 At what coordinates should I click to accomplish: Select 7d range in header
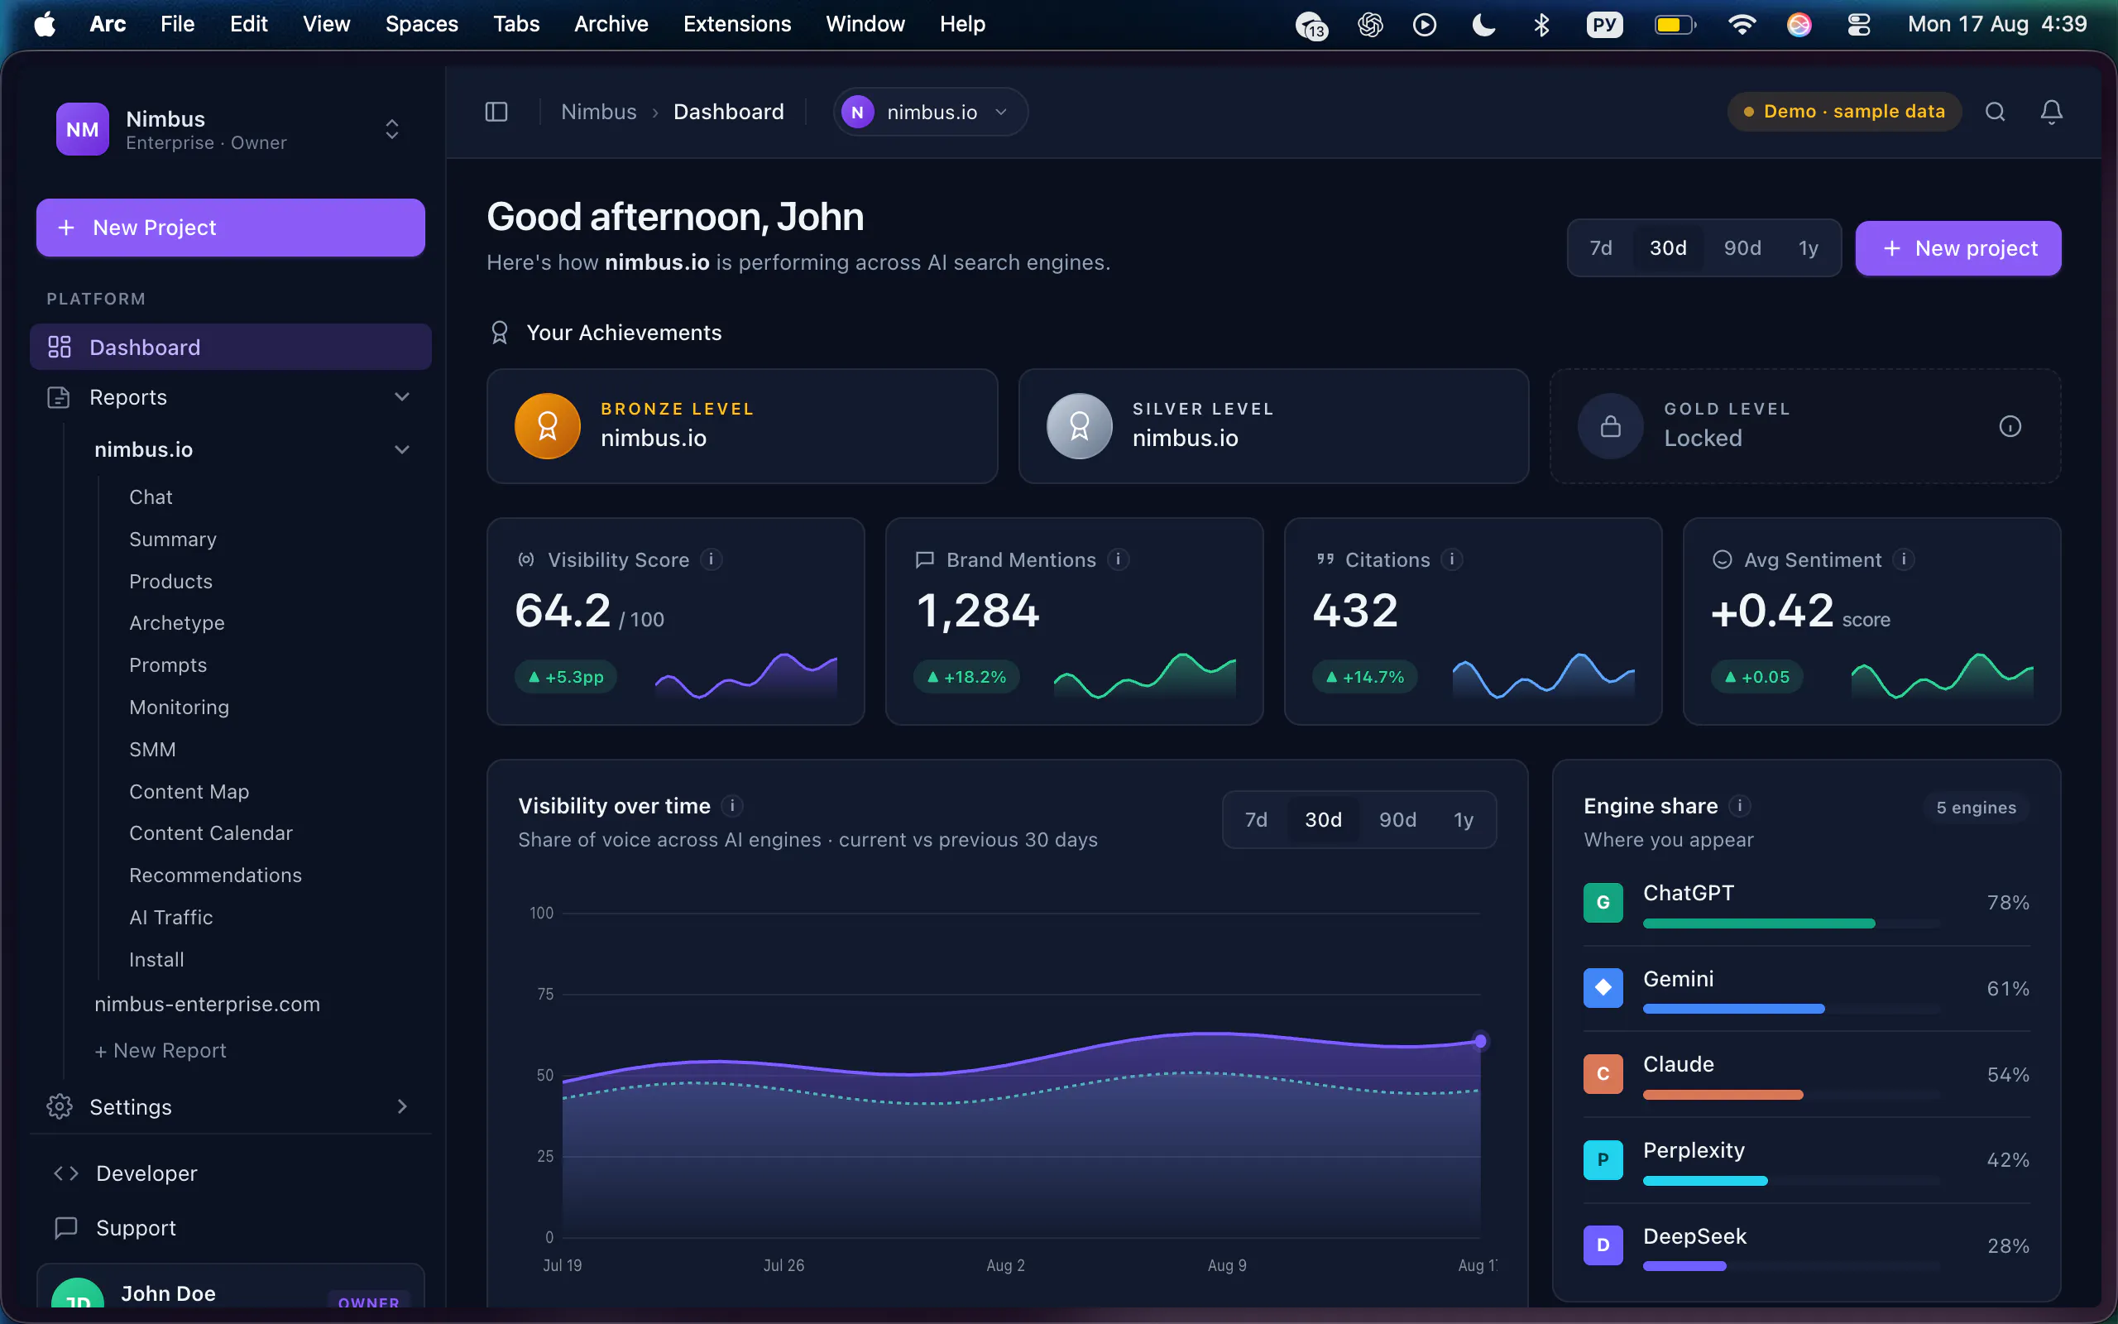tap(1601, 247)
